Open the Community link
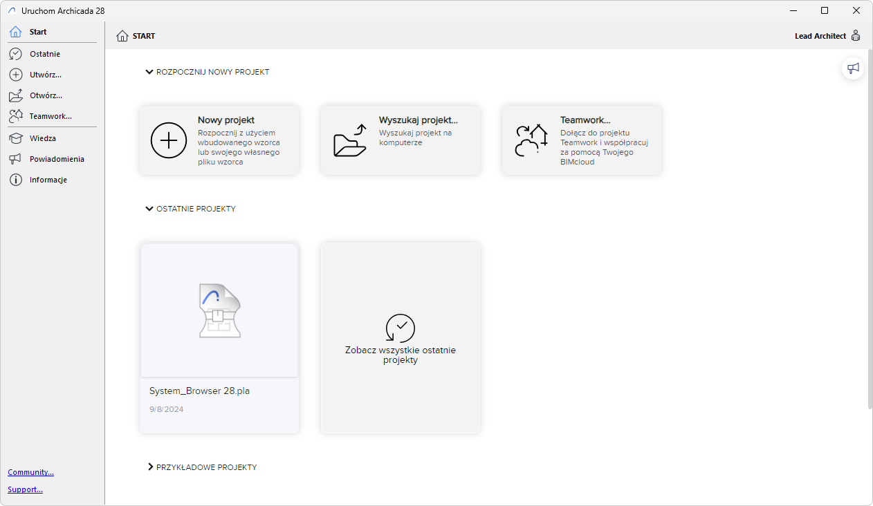The image size is (873, 506). (x=30, y=472)
